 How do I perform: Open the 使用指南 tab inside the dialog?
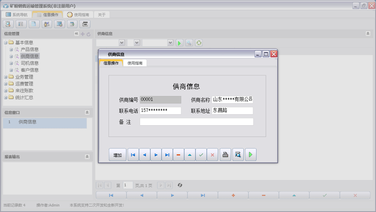tap(135, 63)
